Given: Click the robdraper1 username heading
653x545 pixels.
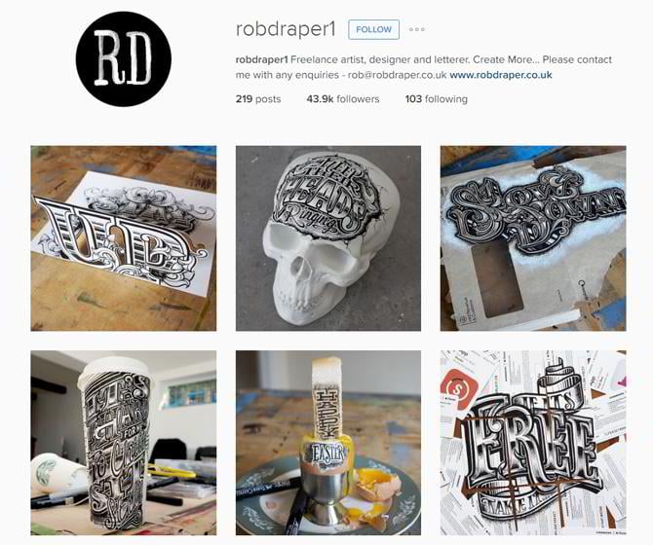Looking at the screenshot, I should (286, 29).
